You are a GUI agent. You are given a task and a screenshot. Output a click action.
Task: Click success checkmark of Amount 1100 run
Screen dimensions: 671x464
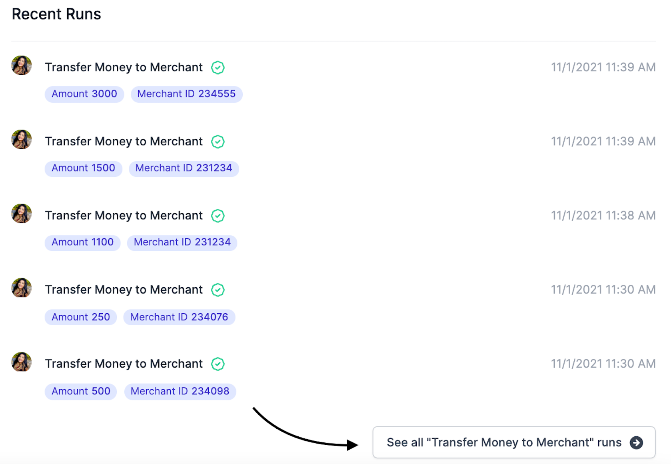[x=218, y=216]
